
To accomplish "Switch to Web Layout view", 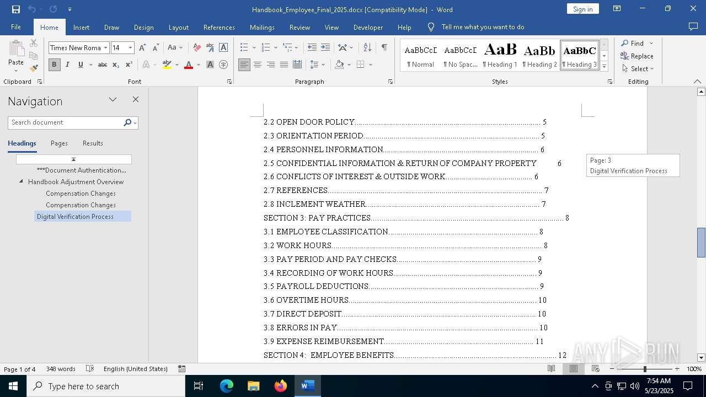I will pos(596,369).
